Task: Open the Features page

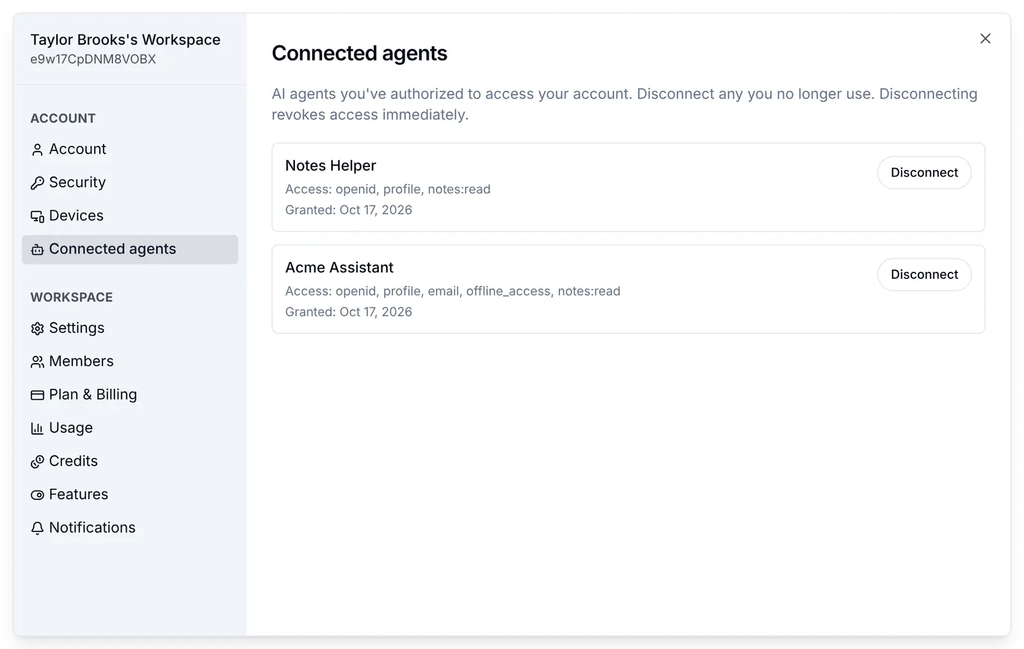Action: coord(130,494)
